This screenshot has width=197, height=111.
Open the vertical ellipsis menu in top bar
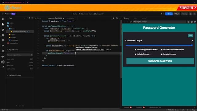pos(195,14)
